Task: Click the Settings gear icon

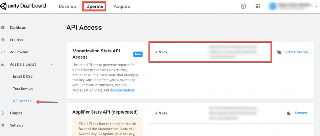Action: pos(3,125)
